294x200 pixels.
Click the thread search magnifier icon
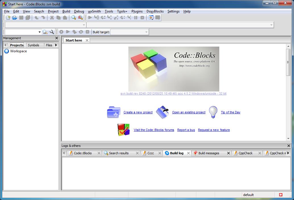(x=45, y=32)
